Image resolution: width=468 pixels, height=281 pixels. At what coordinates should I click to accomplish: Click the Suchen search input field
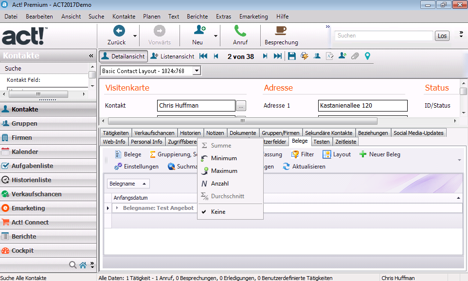click(383, 36)
